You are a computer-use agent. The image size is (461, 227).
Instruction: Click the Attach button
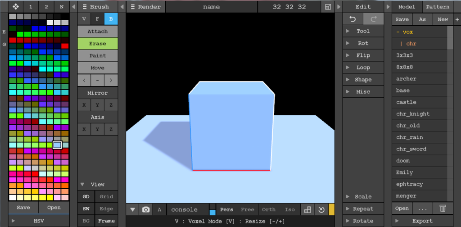(x=98, y=32)
